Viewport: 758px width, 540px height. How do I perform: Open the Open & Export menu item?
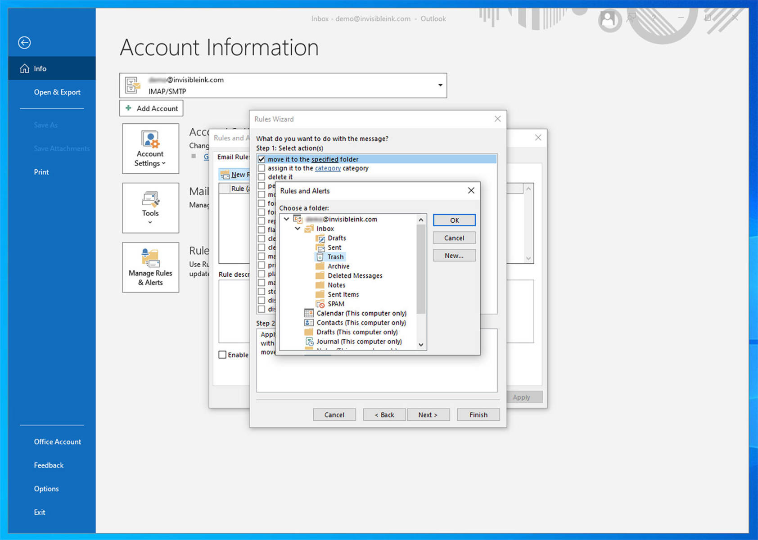[57, 92]
